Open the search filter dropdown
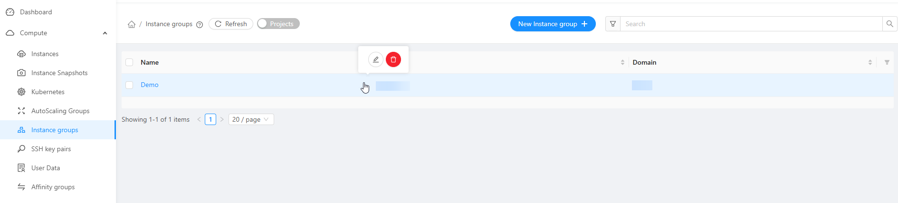Screen dimensions: 898x203 coord(613,24)
